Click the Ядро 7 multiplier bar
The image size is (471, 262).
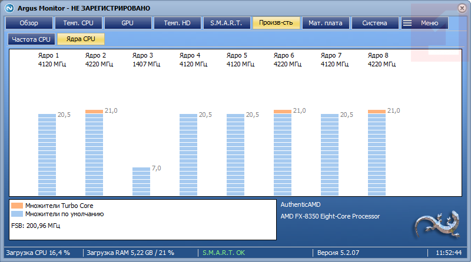pyautogui.click(x=330, y=154)
